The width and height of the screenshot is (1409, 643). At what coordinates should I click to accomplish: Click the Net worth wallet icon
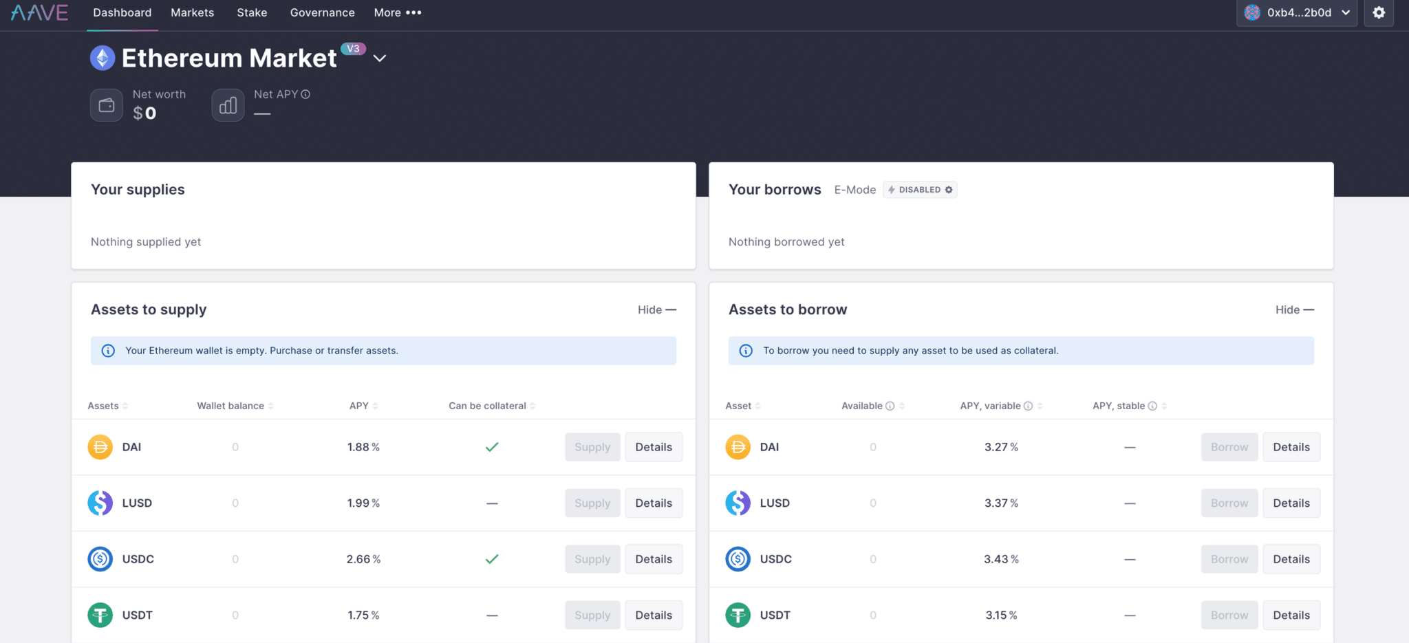coord(107,105)
